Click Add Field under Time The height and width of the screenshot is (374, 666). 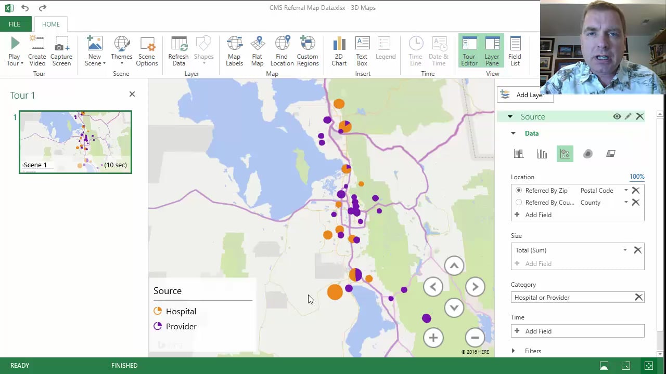[538, 331]
